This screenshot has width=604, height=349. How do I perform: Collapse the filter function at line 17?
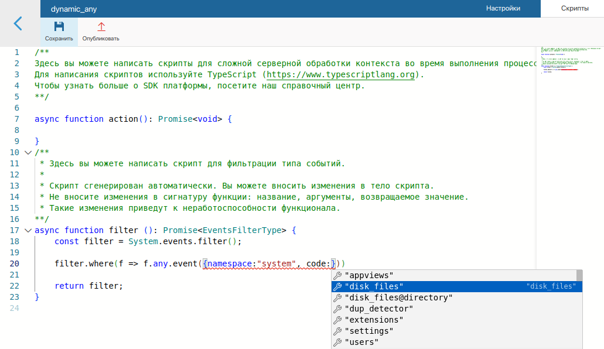tap(28, 231)
